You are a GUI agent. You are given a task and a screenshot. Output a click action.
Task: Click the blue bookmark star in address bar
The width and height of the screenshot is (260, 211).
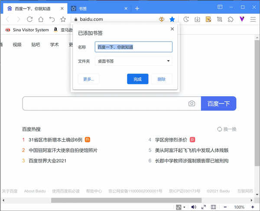pos(172,19)
